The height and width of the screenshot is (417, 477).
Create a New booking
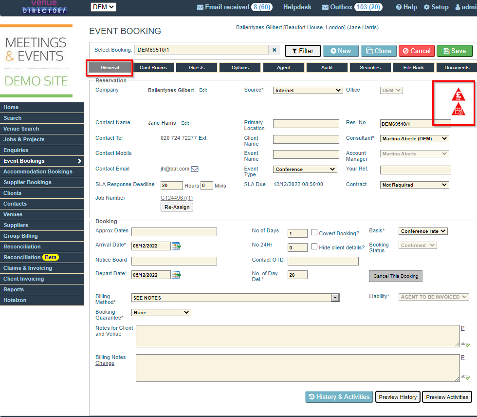point(341,51)
